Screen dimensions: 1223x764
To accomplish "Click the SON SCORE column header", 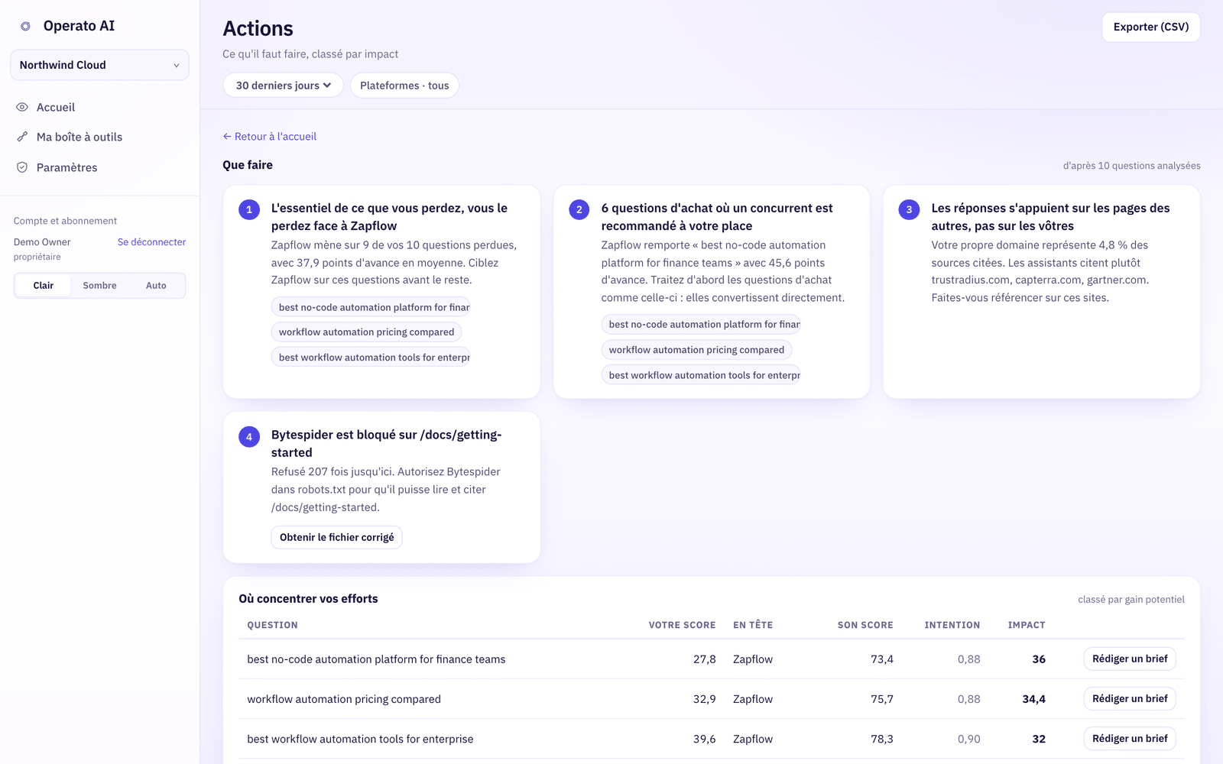I will pyautogui.click(x=865, y=625).
